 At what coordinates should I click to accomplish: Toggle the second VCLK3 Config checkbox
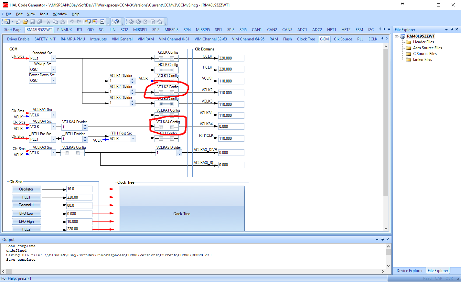click(172, 104)
